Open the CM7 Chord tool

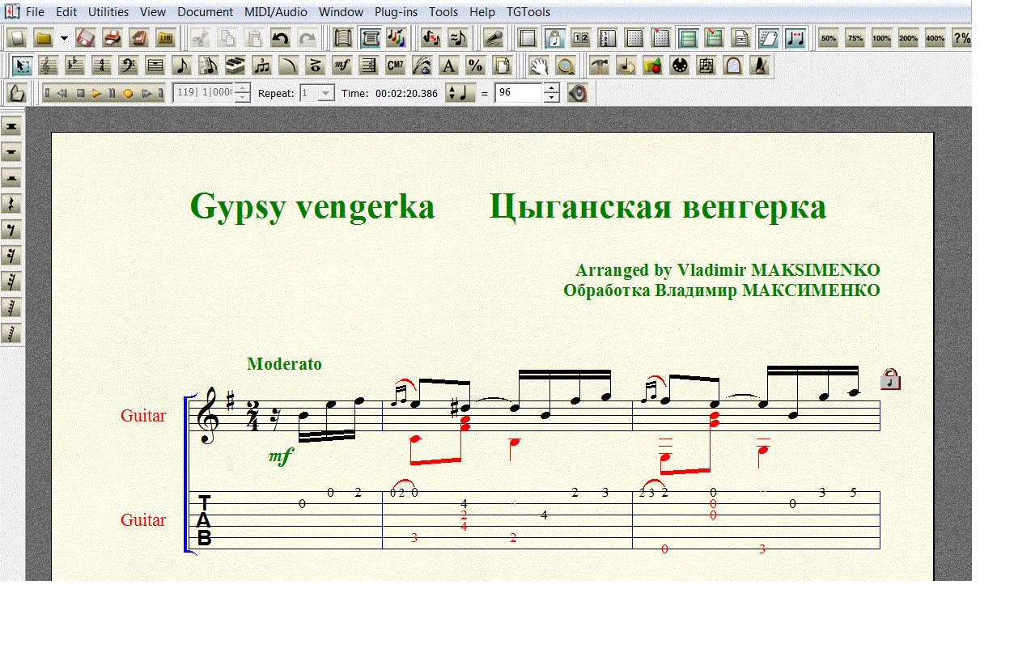[395, 66]
